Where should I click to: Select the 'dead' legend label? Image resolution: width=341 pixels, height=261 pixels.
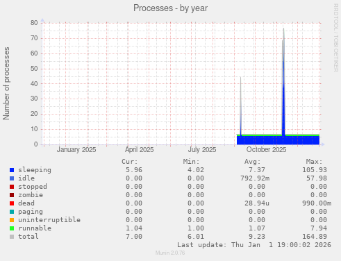point(26,203)
